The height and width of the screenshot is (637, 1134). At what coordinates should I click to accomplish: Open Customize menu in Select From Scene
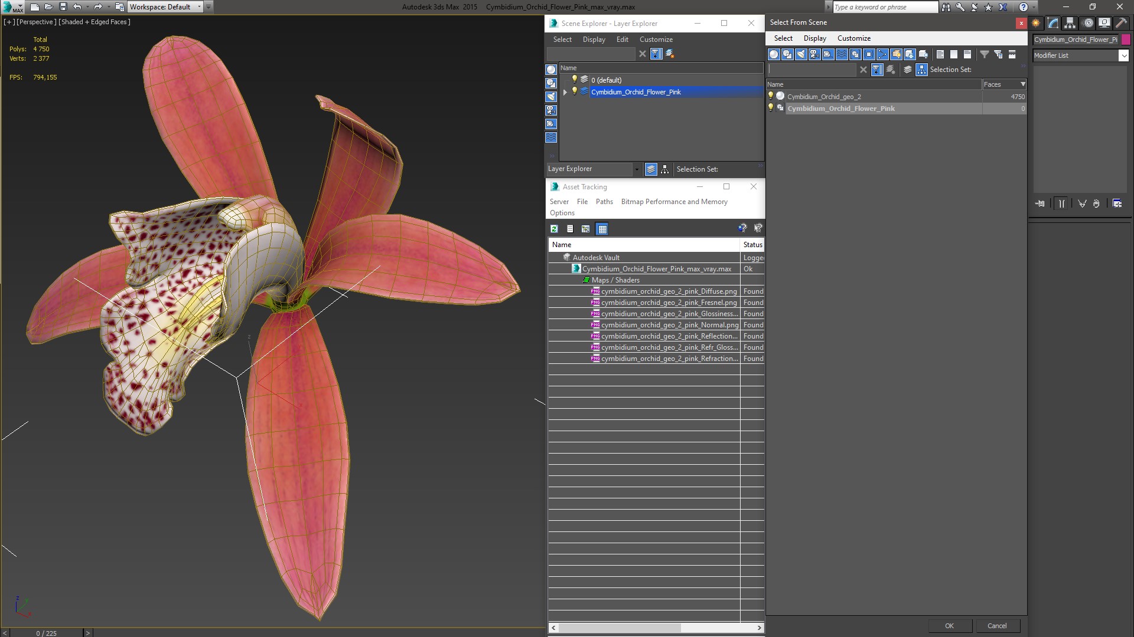coord(854,38)
